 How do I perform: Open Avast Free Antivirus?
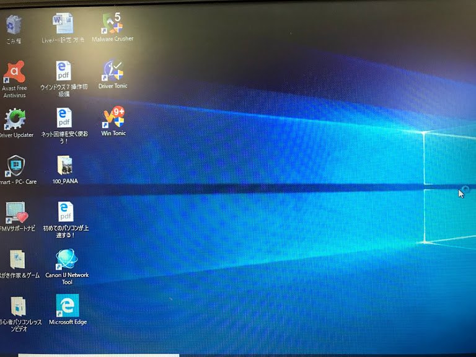(14, 72)
